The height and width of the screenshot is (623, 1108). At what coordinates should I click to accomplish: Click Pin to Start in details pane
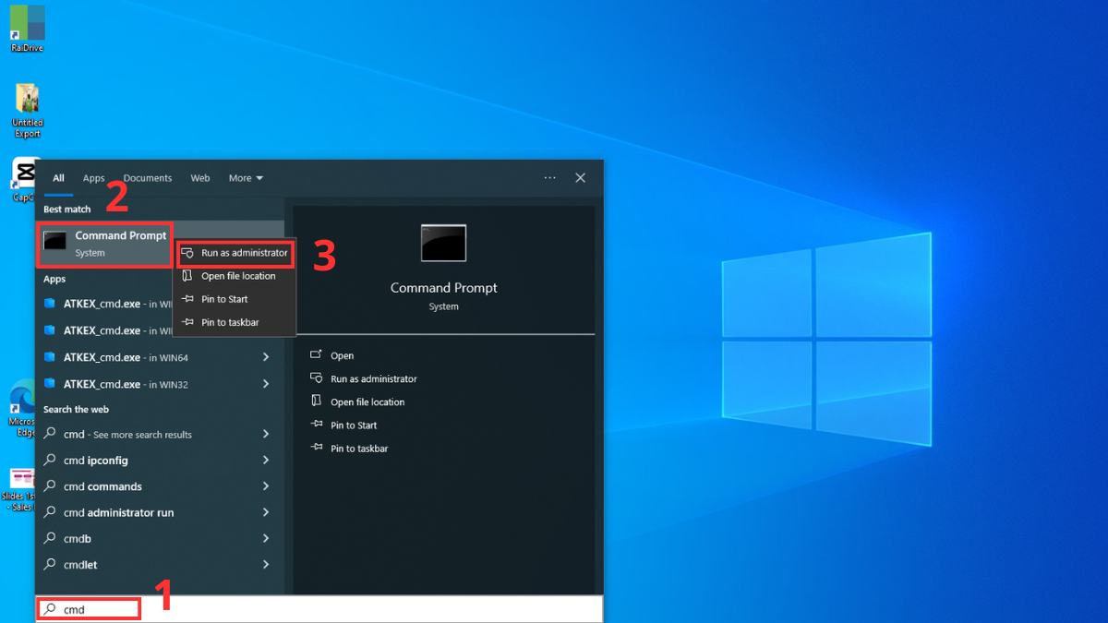point(354,425)
